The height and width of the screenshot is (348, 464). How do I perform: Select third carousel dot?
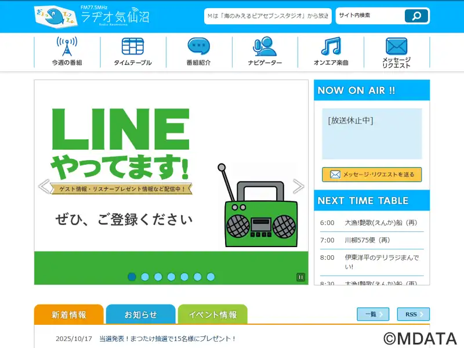click(x=158, y=277)
